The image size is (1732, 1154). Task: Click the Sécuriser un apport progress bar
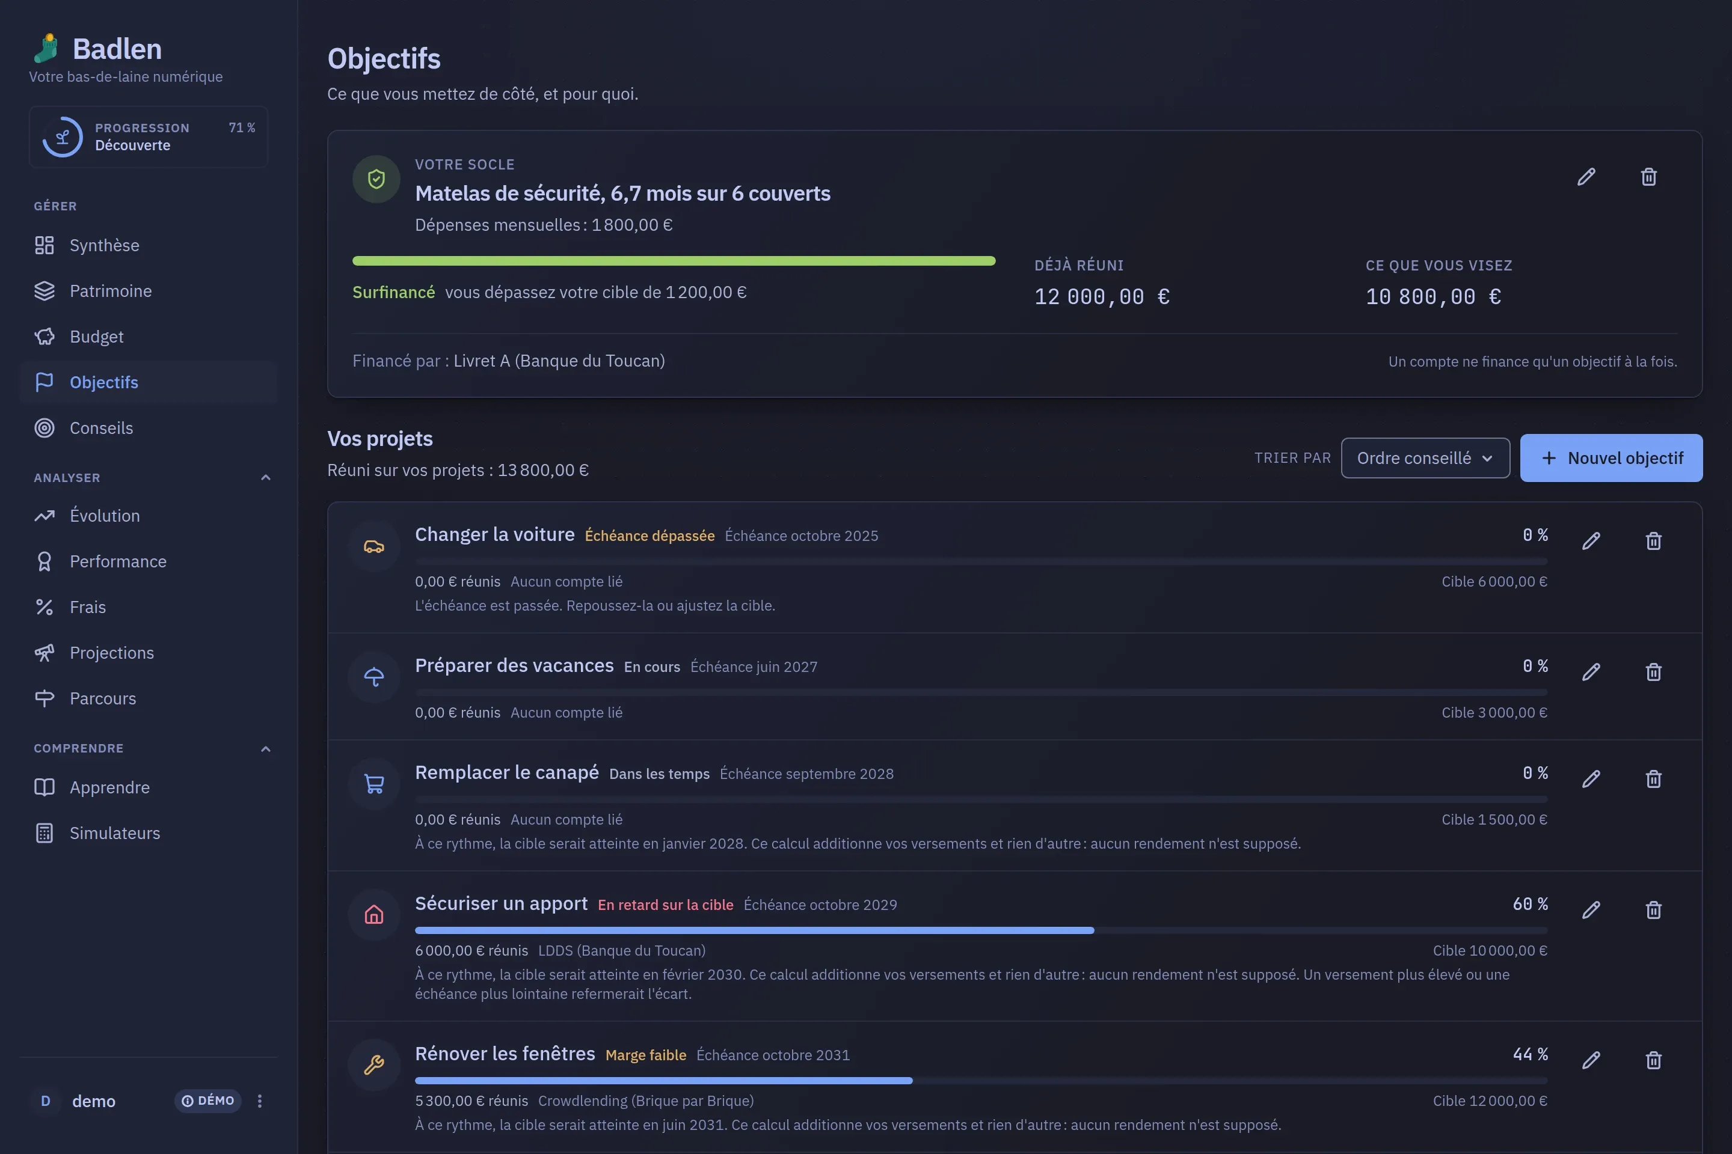(x=981, y=930)
